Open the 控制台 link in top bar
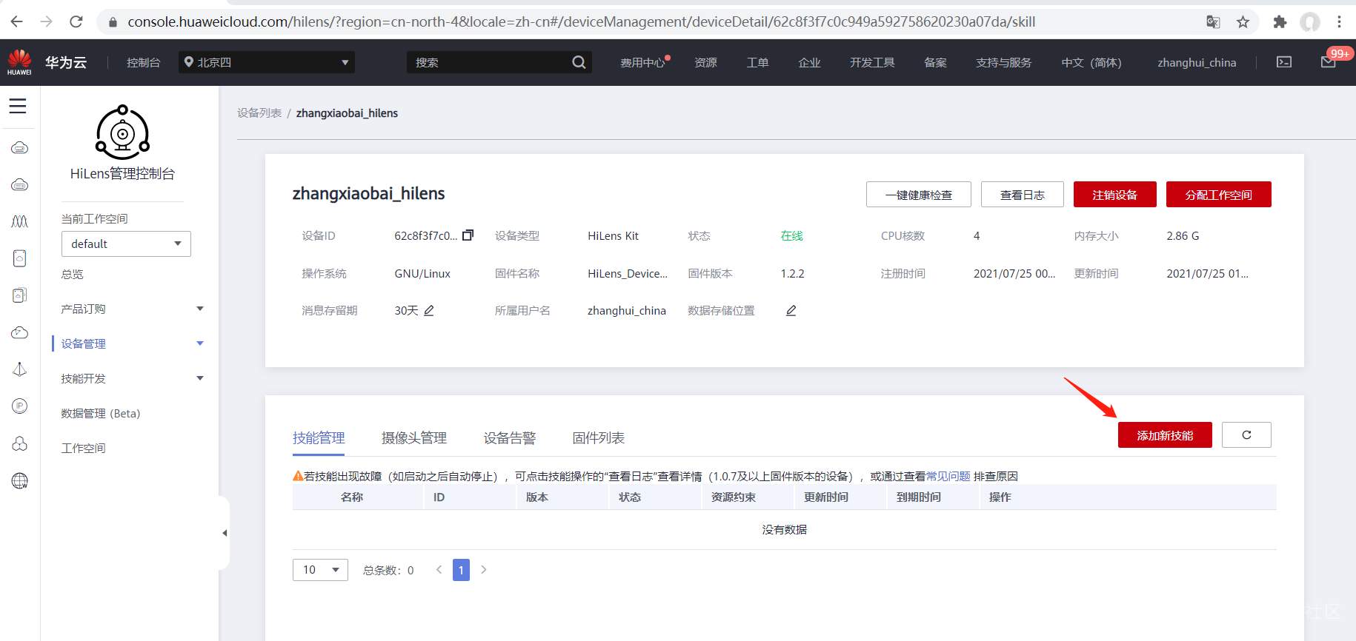Viewport: 1356px width, 641px height. click(x=143, y=62)
